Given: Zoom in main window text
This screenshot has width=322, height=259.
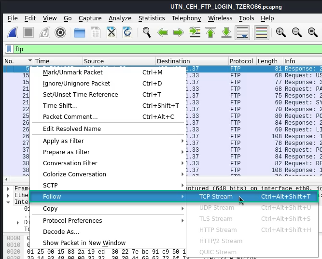Looking at the screenshot, I should point(280,32).
